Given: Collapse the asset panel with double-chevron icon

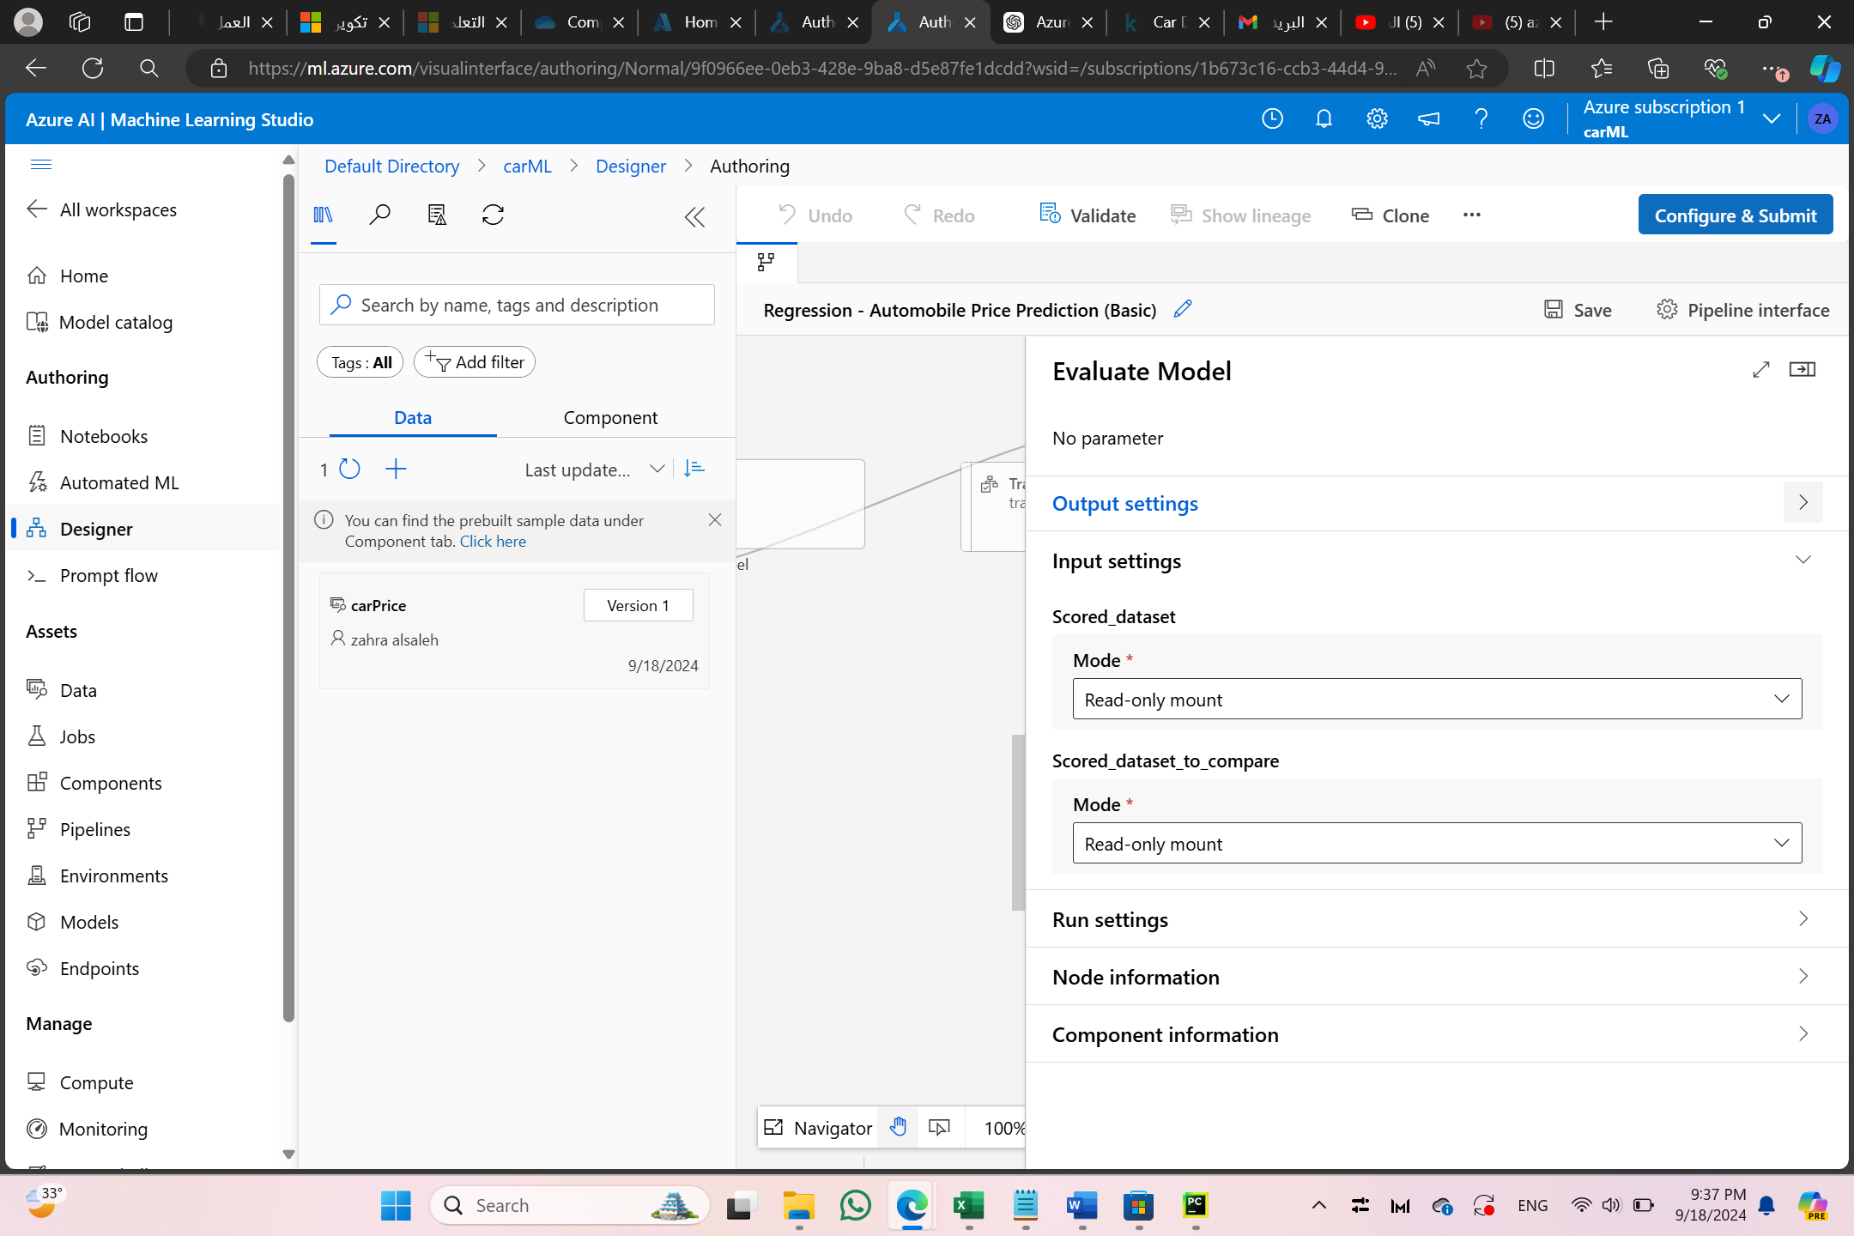Looking at the screenshot, I should (x=694, y=217).
